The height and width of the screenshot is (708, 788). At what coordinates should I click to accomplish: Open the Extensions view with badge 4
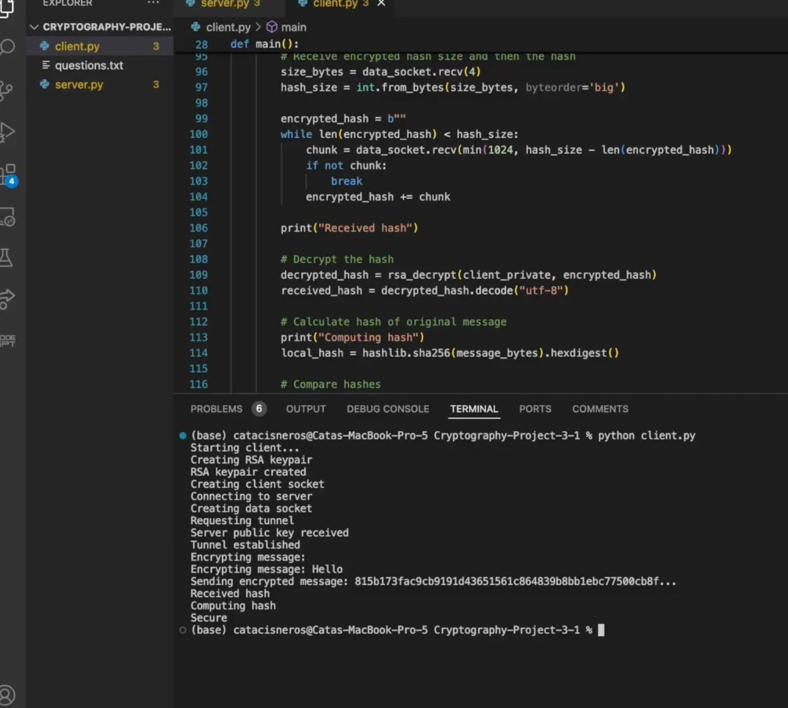click(9, 175)
